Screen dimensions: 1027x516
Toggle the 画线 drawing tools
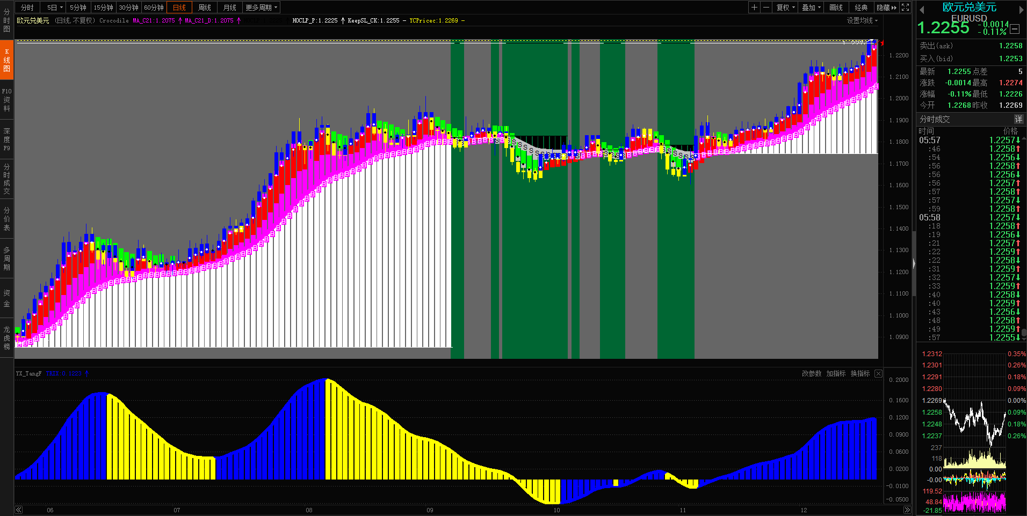tap(836, 8)
